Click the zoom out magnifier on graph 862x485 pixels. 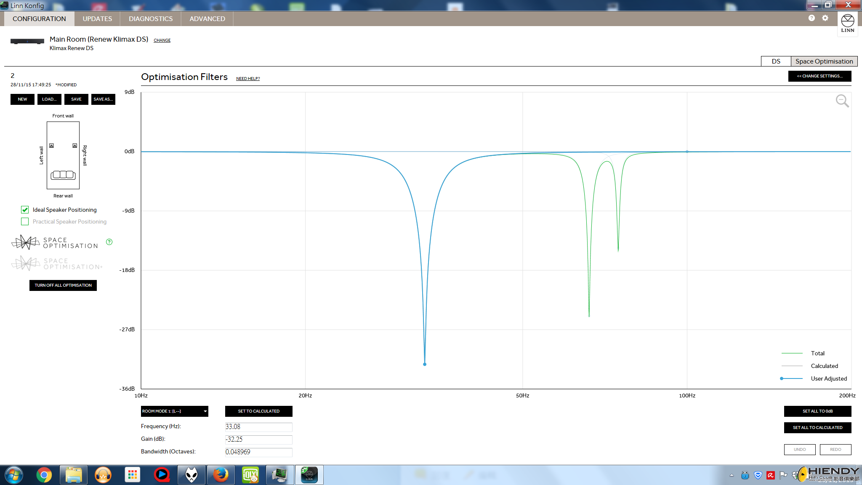coord(842,101)
